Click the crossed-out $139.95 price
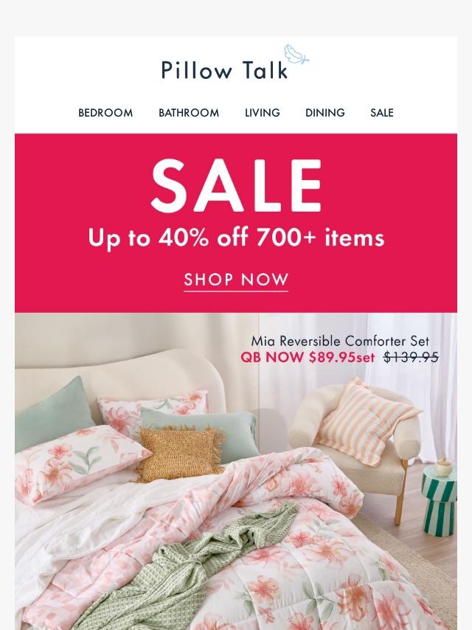Viewport: 472px width, 630px height. (411, 357)
